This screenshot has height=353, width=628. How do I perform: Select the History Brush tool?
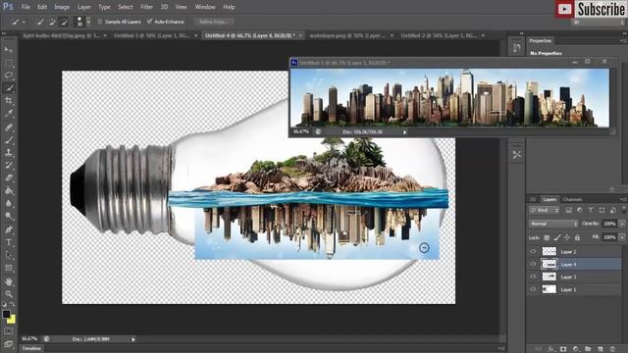pos(9,166)
